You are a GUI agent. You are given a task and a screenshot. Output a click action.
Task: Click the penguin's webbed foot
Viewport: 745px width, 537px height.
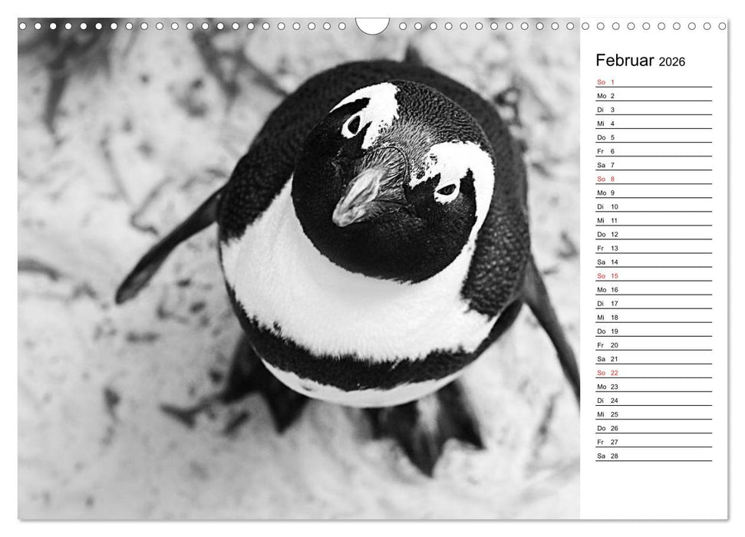pyautogui.click(x=430, y=430)
